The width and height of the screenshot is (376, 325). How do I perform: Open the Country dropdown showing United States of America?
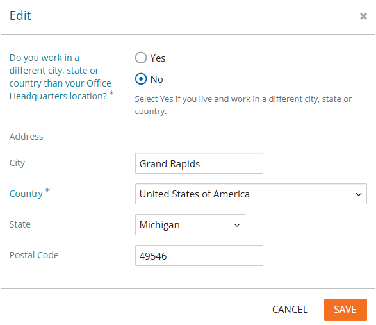(x=251, y=194)
